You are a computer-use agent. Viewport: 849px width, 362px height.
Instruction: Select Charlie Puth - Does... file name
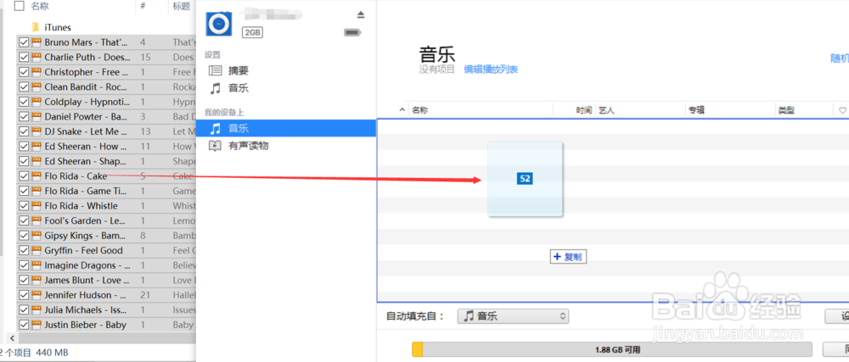coord(87,58)
